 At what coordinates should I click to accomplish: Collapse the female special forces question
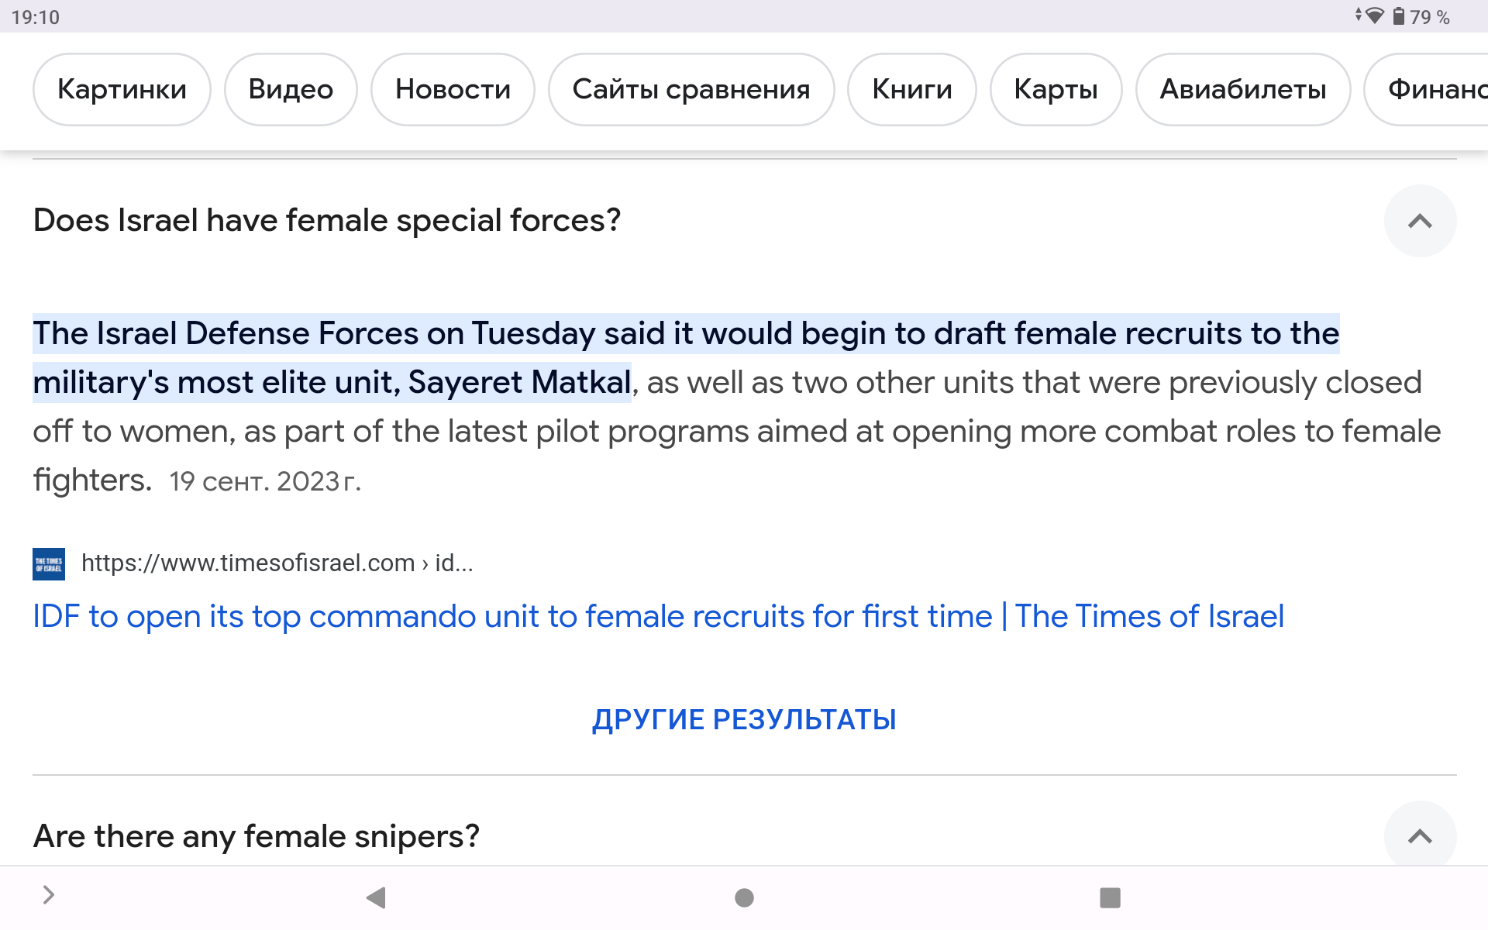[x=1420, y=221]
